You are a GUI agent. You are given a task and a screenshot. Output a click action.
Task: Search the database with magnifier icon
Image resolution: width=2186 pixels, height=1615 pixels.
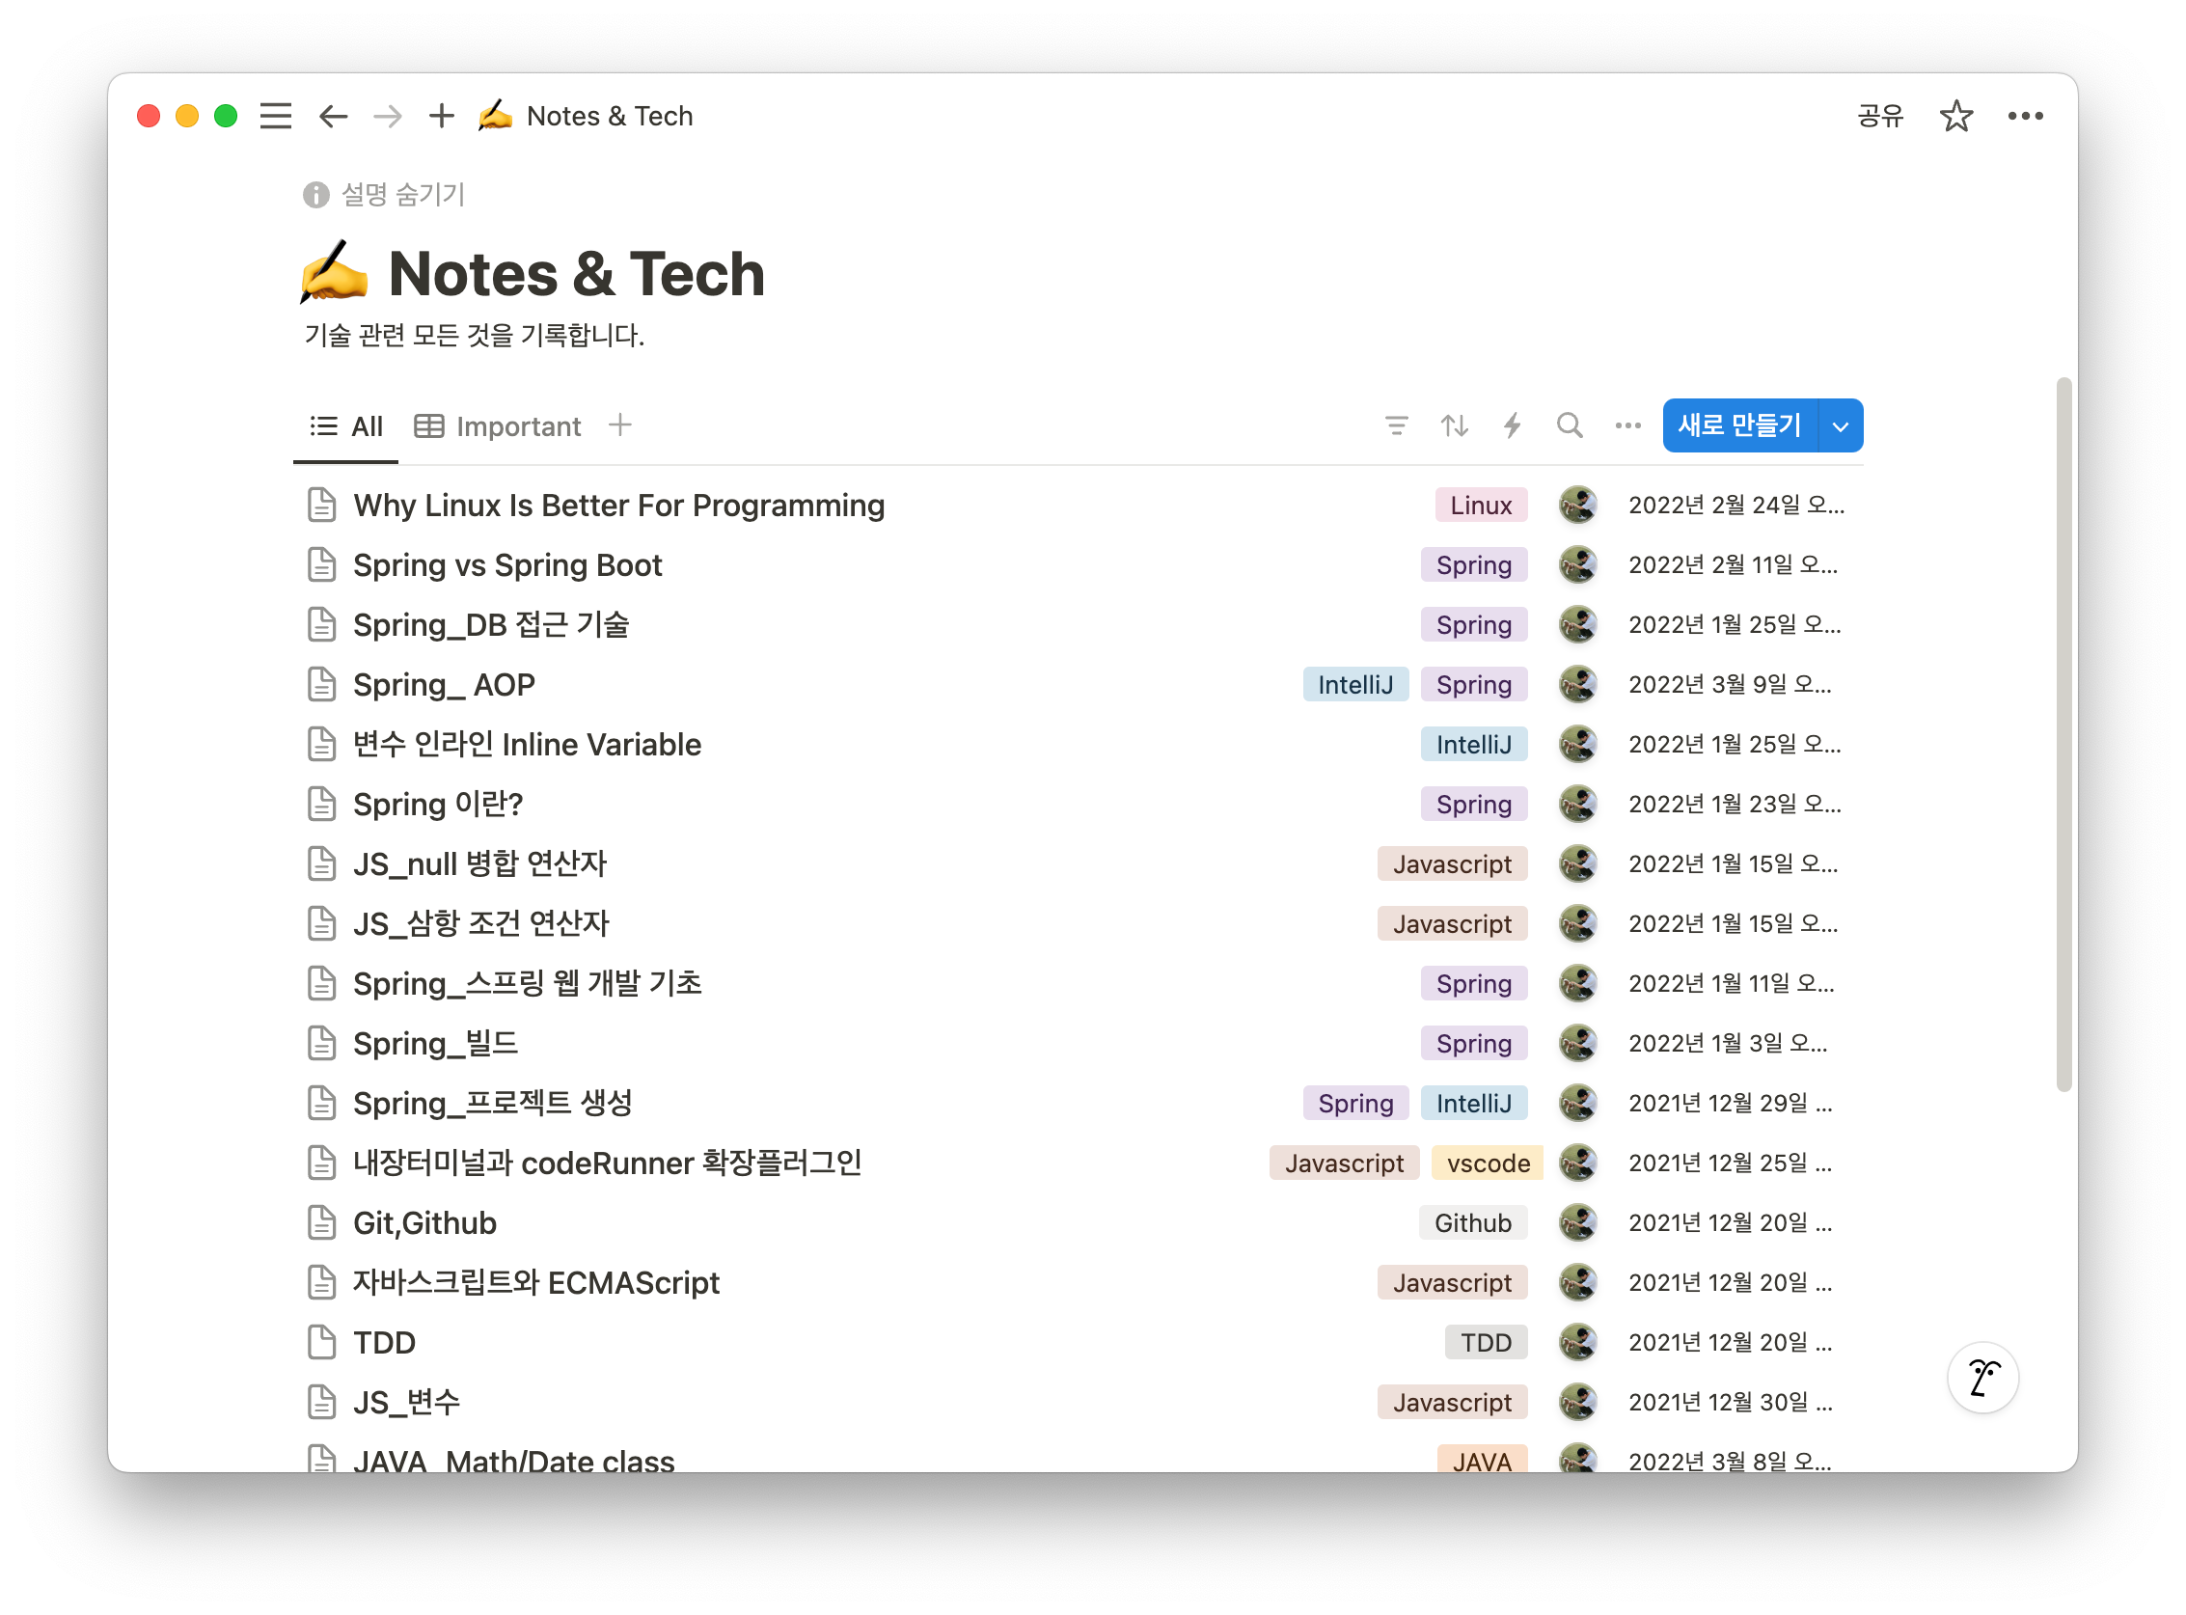click(1570, 425)
